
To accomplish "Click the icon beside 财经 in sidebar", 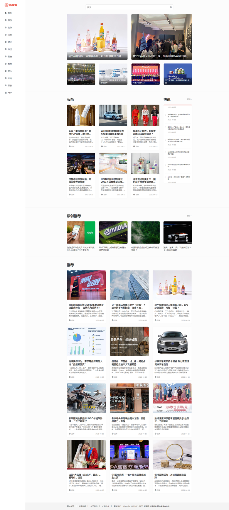I will (x=6, y=42).
